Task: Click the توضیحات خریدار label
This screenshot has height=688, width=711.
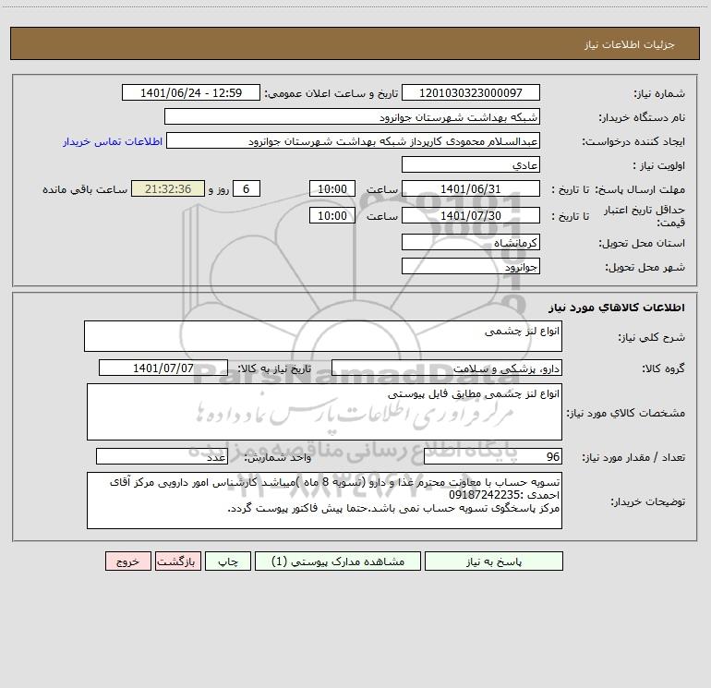Action: point(647,501)
